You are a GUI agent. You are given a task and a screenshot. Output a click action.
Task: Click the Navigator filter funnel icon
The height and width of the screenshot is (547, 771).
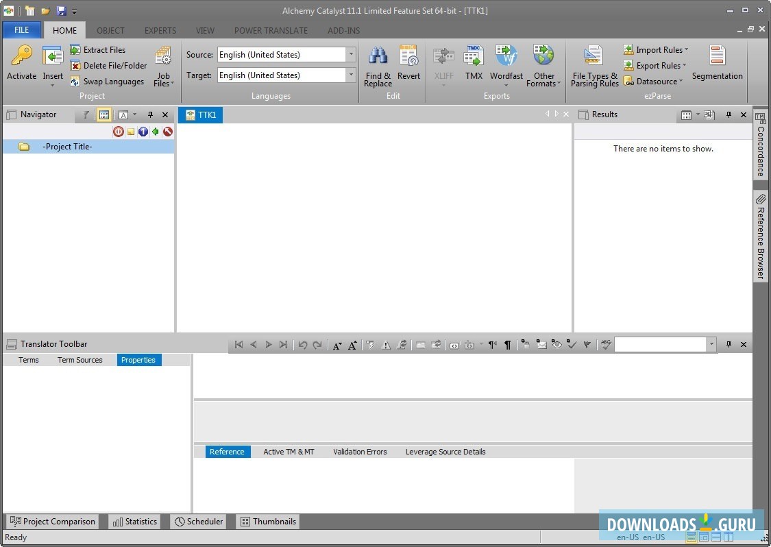point(86,114)
